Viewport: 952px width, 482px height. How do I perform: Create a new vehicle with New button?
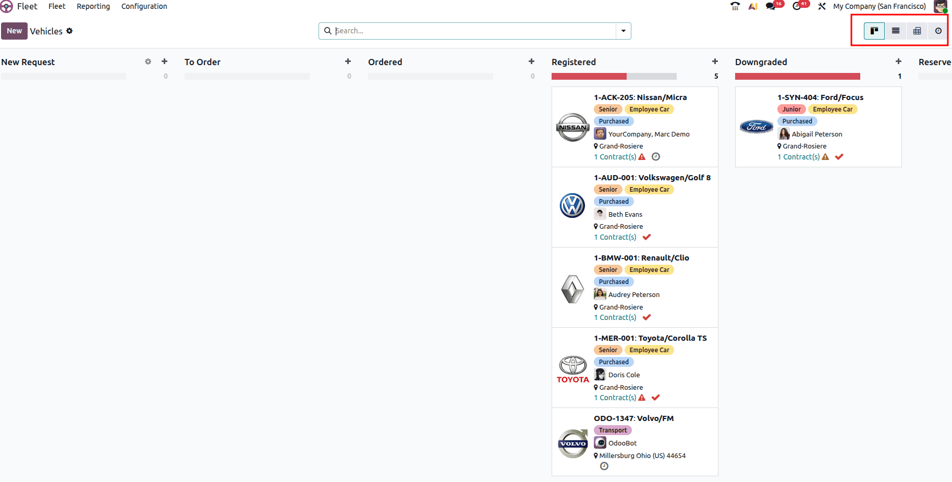(x=14, y=31)
